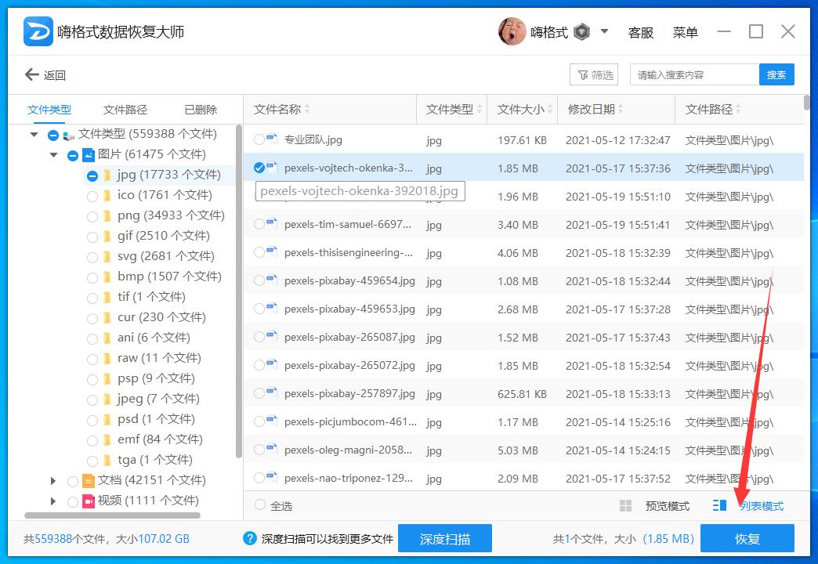Click the ico folder icon
Screen dimensions: 818x564
click(x=107, y=195)
